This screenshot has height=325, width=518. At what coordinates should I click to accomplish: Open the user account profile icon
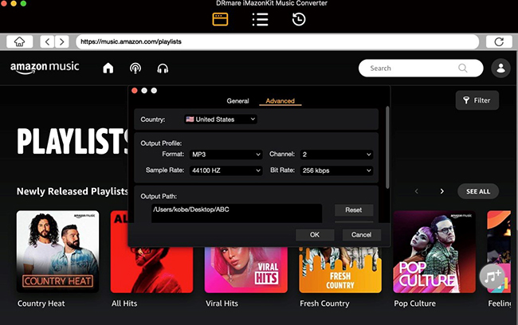tap(500, 68)
